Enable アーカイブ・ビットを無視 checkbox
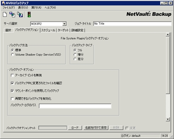This screenshot has height=139, width=174. click(x=12, y=75)
